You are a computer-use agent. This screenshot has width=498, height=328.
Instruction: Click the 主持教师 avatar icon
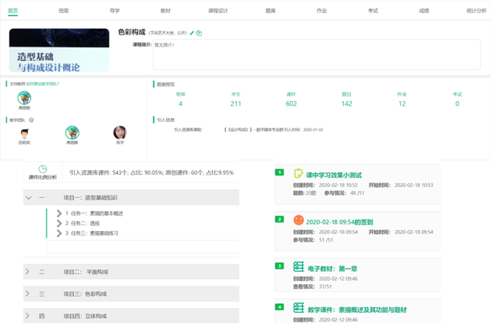24,98
